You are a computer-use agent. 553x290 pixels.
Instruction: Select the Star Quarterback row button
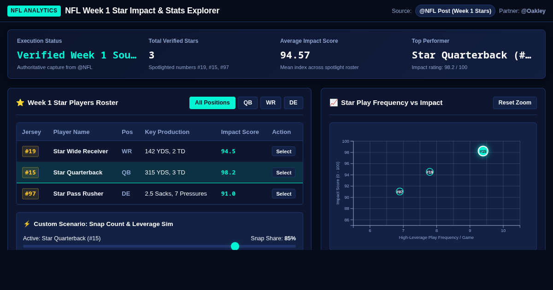point(284,173)
